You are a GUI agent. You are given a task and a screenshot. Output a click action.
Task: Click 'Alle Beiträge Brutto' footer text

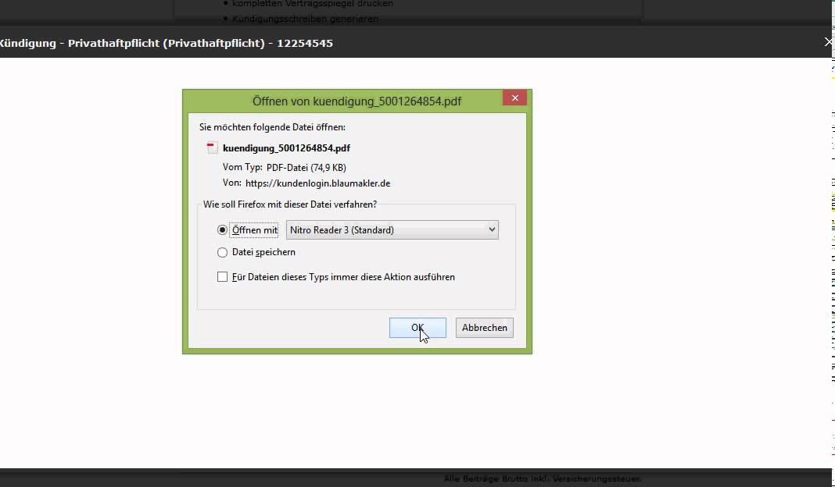(x=542, y=479)
